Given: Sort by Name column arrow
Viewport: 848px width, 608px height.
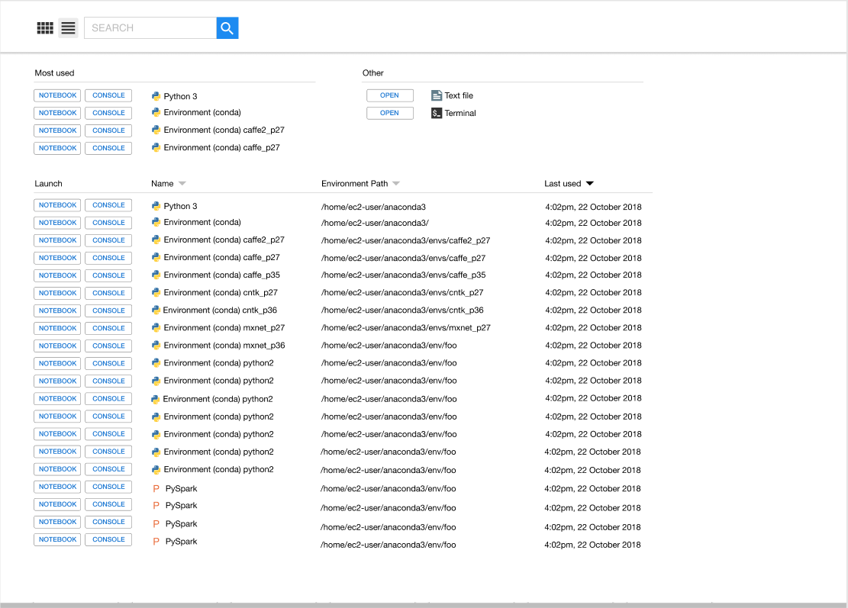Looking at the screenshot, I should pyautogui.click(x=182, y=184).
